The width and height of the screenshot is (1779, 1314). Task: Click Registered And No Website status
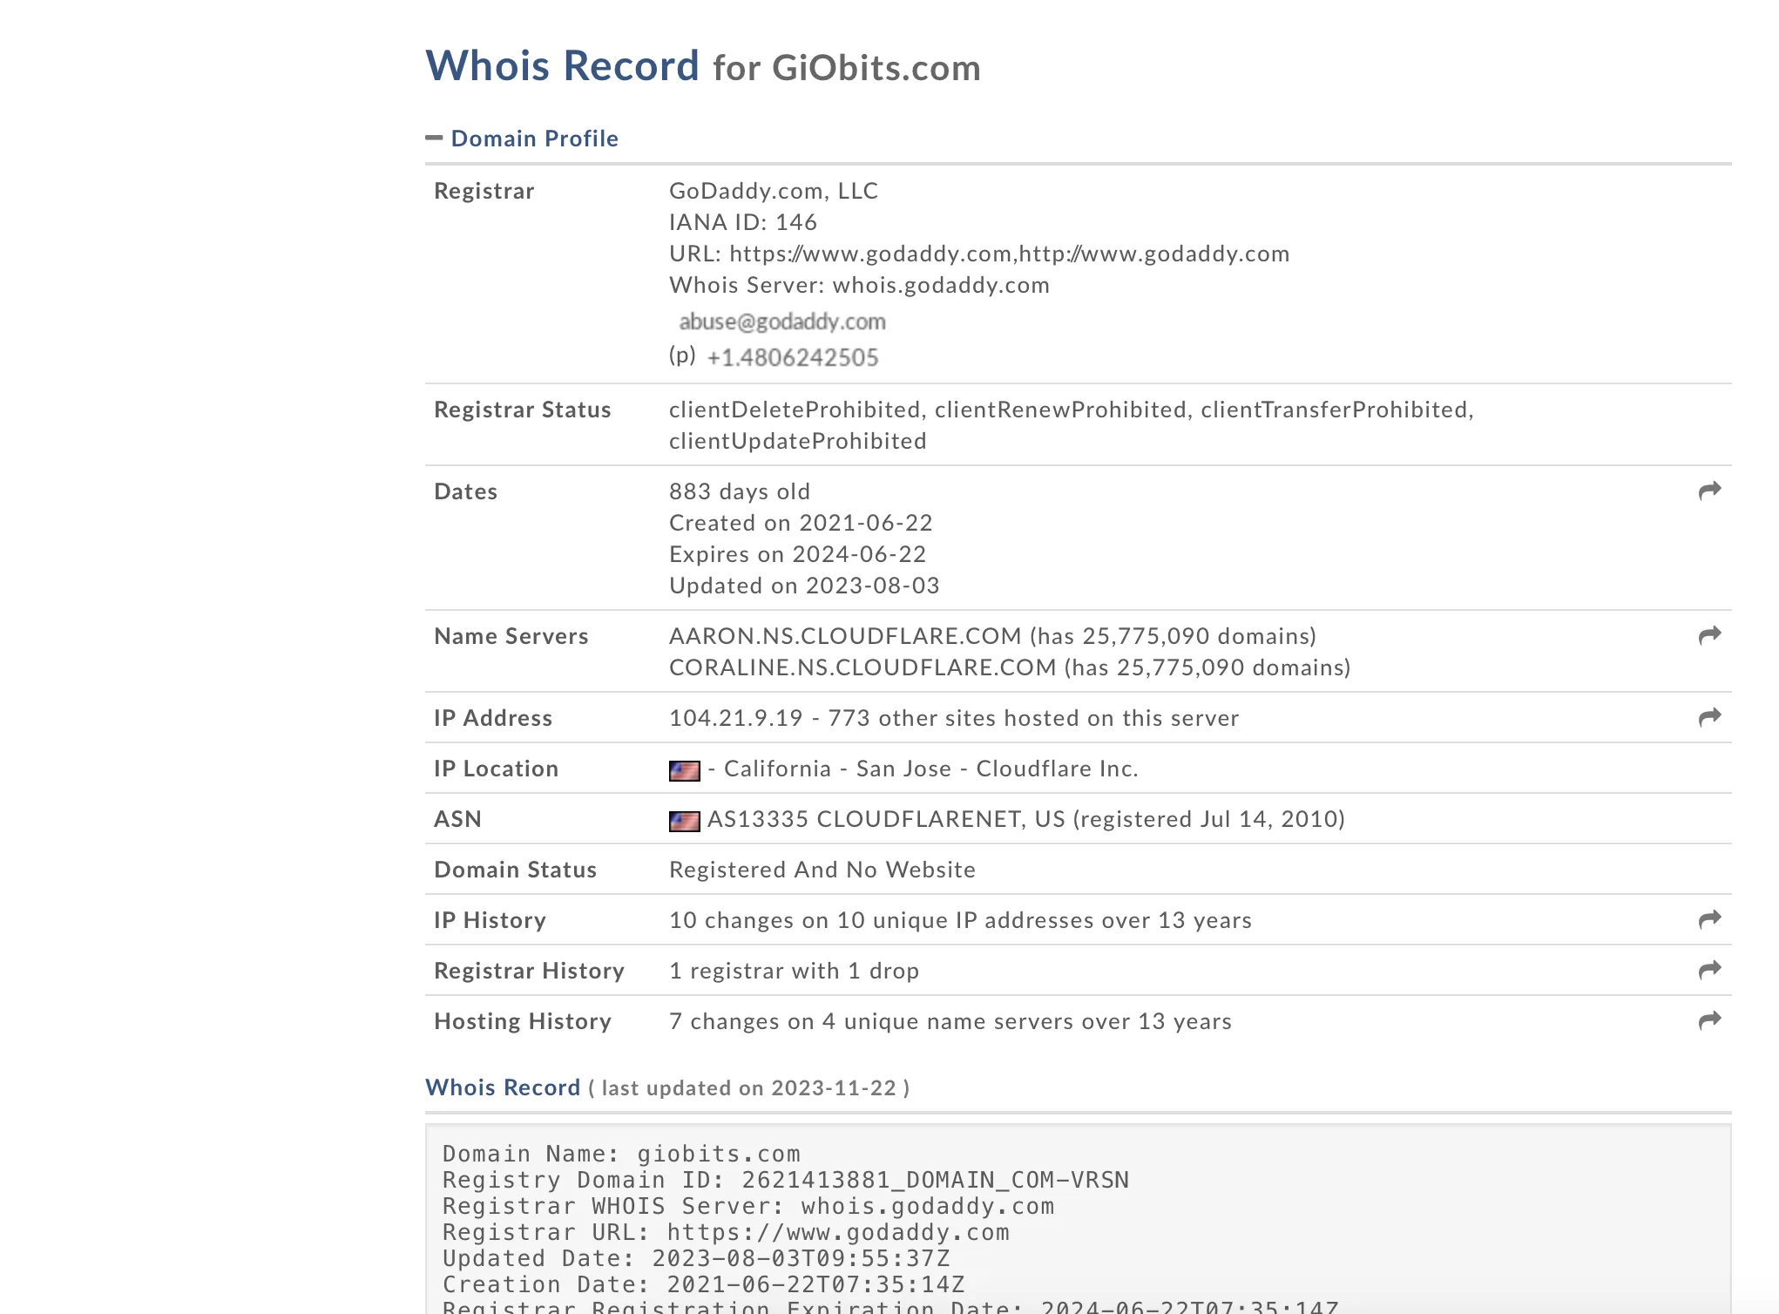(x=822, y=870)
